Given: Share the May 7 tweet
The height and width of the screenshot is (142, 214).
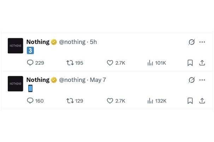Looking at the screenshot, I should coord(202,101).
